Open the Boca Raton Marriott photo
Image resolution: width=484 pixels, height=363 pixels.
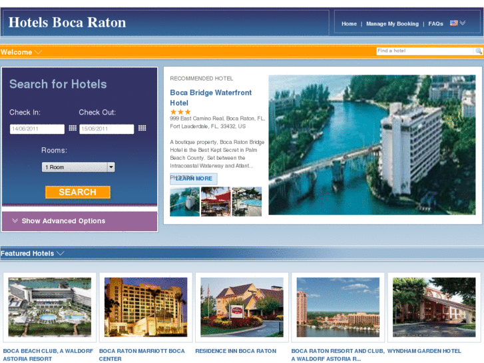point(146,307)
